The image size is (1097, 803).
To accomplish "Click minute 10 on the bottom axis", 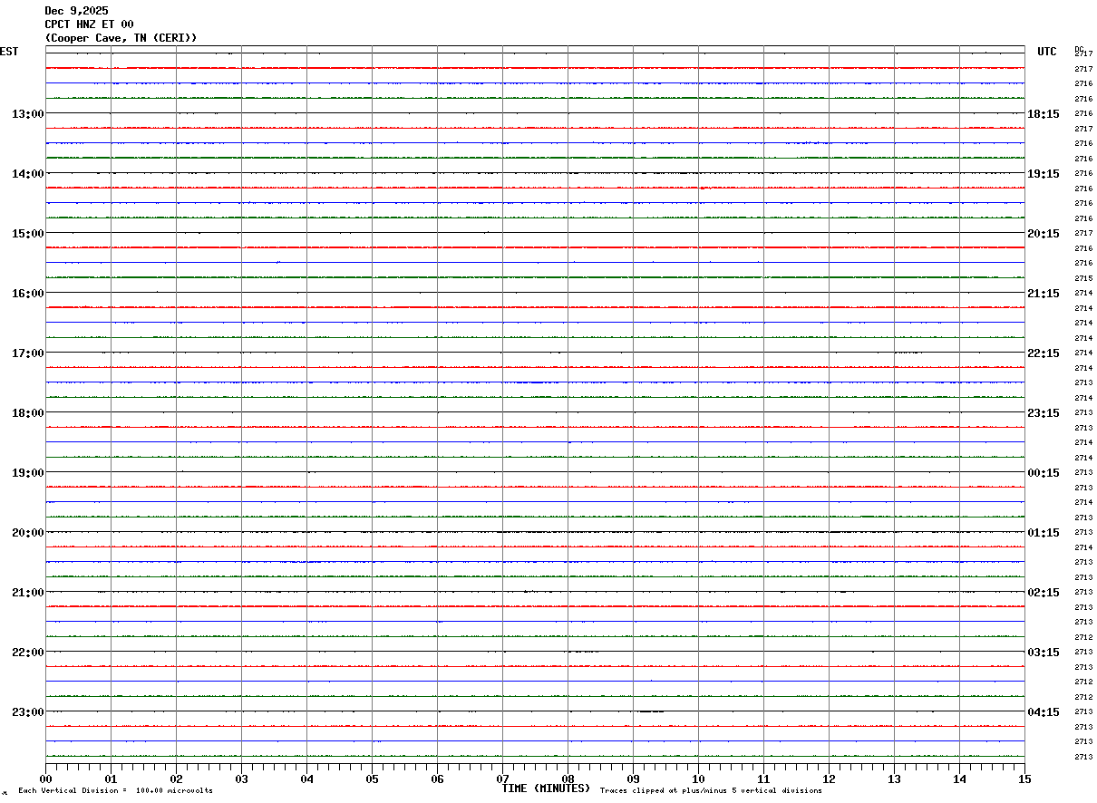I will pyautogui.click(x=699, y=779).
